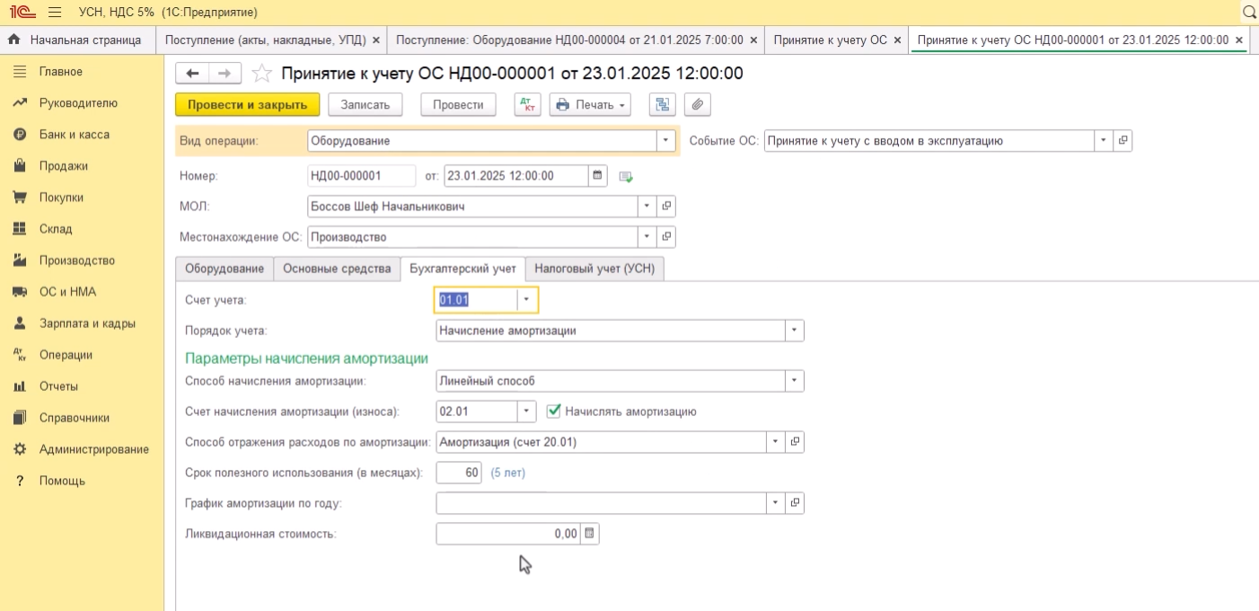This screenshot has width=1259, height=611.
Task: Click the Записать button
Action: pyautogui.click(x=365, y=105)
